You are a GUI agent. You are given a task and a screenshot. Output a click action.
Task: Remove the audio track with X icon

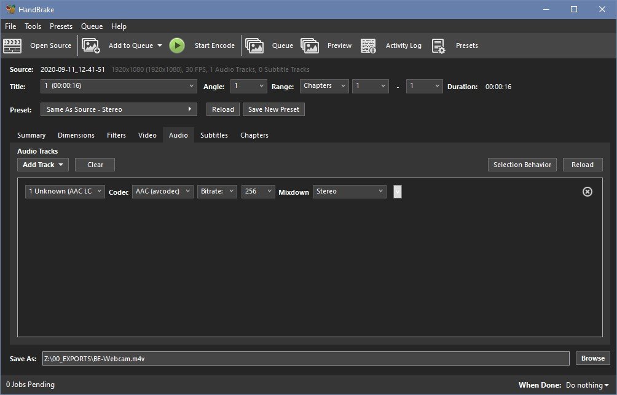pos(587,192)
